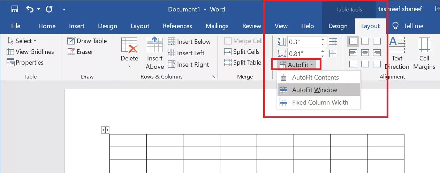Open the Select dropdown in Table group

click(x=22, y=41)
